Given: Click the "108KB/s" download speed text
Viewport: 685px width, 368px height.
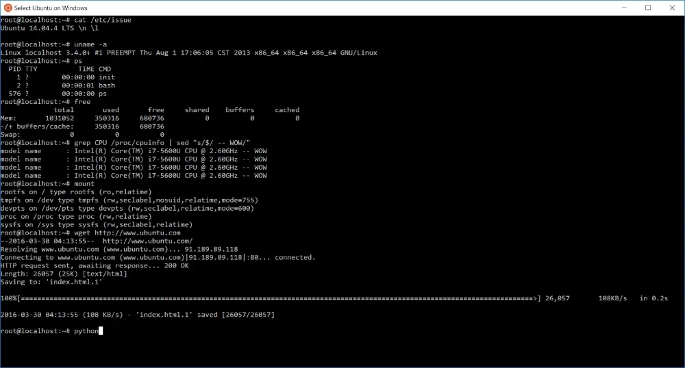Looking at the screenshot, I should [613, 299].
